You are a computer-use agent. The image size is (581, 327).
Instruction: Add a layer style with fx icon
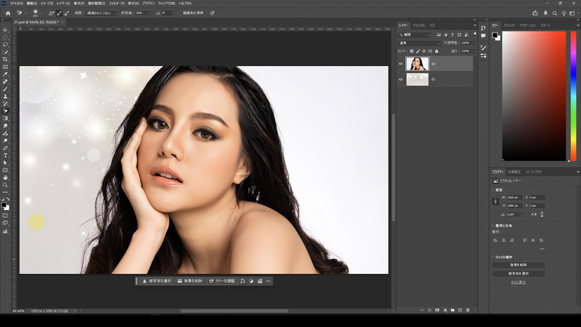click(430, 310)
